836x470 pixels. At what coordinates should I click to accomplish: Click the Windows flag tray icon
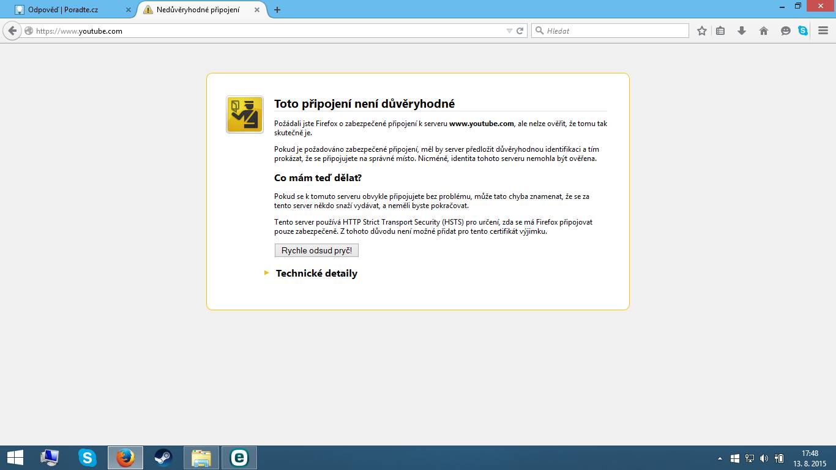click(x=735, y=458)
